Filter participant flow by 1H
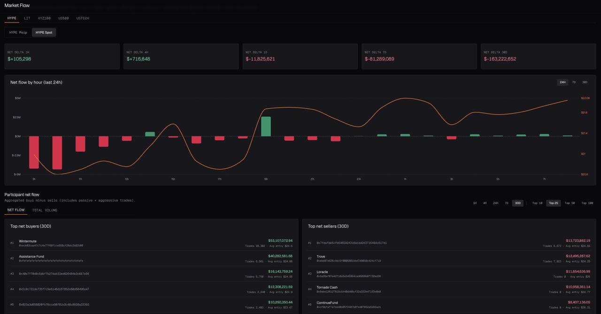The width and height of the screenshot is (601, 314). pyautogui.click(x=475, y=203)
